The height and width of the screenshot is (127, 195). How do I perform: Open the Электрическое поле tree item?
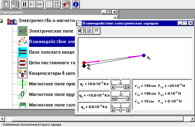(x=51, y=31)
